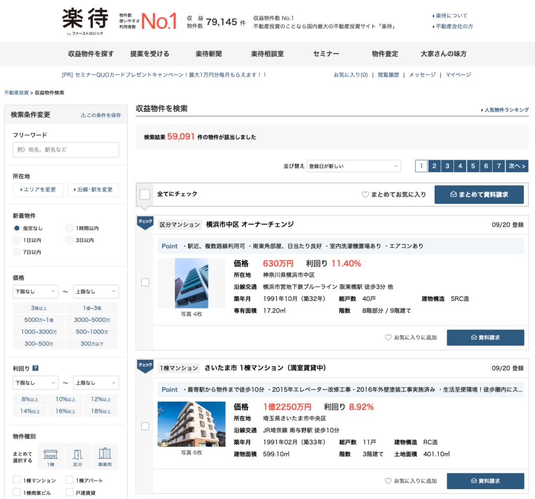
Task: Select 1000~3000万 price filter
Action: point(39,331)
